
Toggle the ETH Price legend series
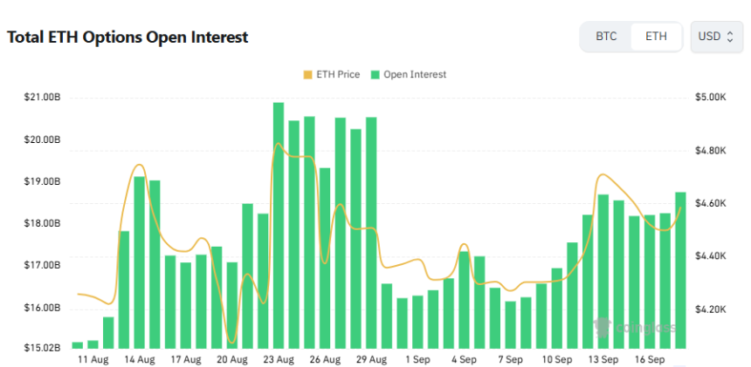(332, 75)
